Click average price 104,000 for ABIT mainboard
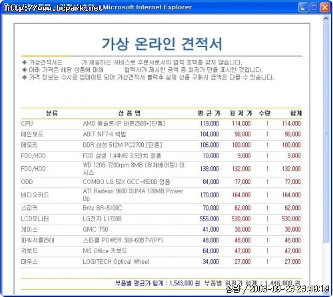The height and width of the screenshot is (297, 333). (209, 134)
